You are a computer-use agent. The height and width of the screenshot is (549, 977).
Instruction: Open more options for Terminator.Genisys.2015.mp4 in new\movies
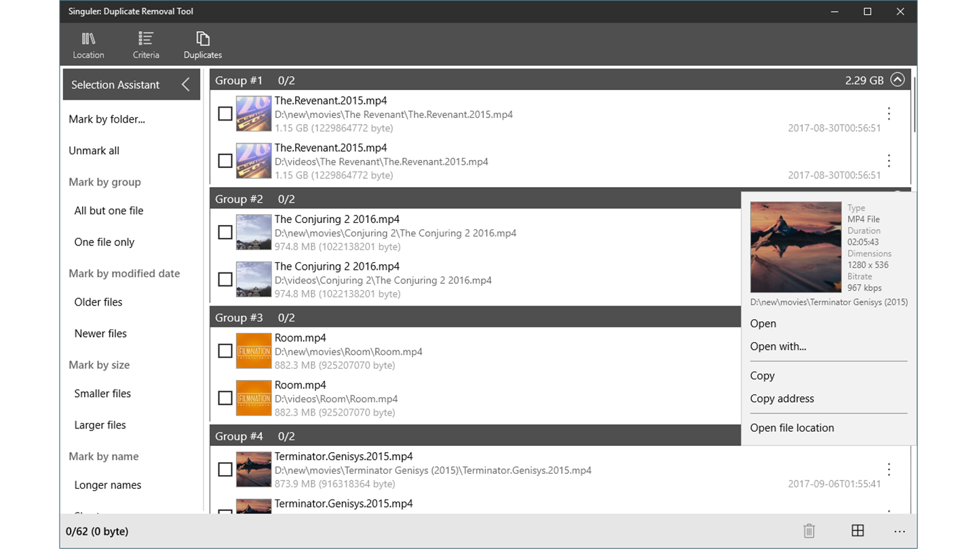click(x=889, y=469)
